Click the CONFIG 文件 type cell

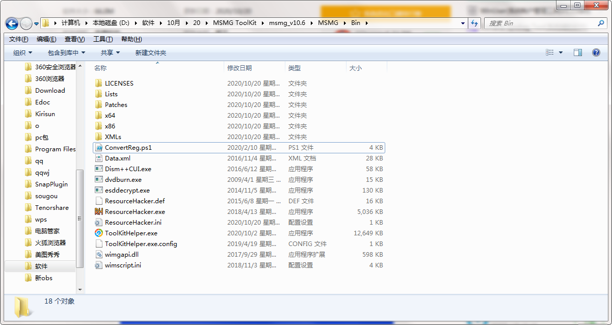(307, 243)
